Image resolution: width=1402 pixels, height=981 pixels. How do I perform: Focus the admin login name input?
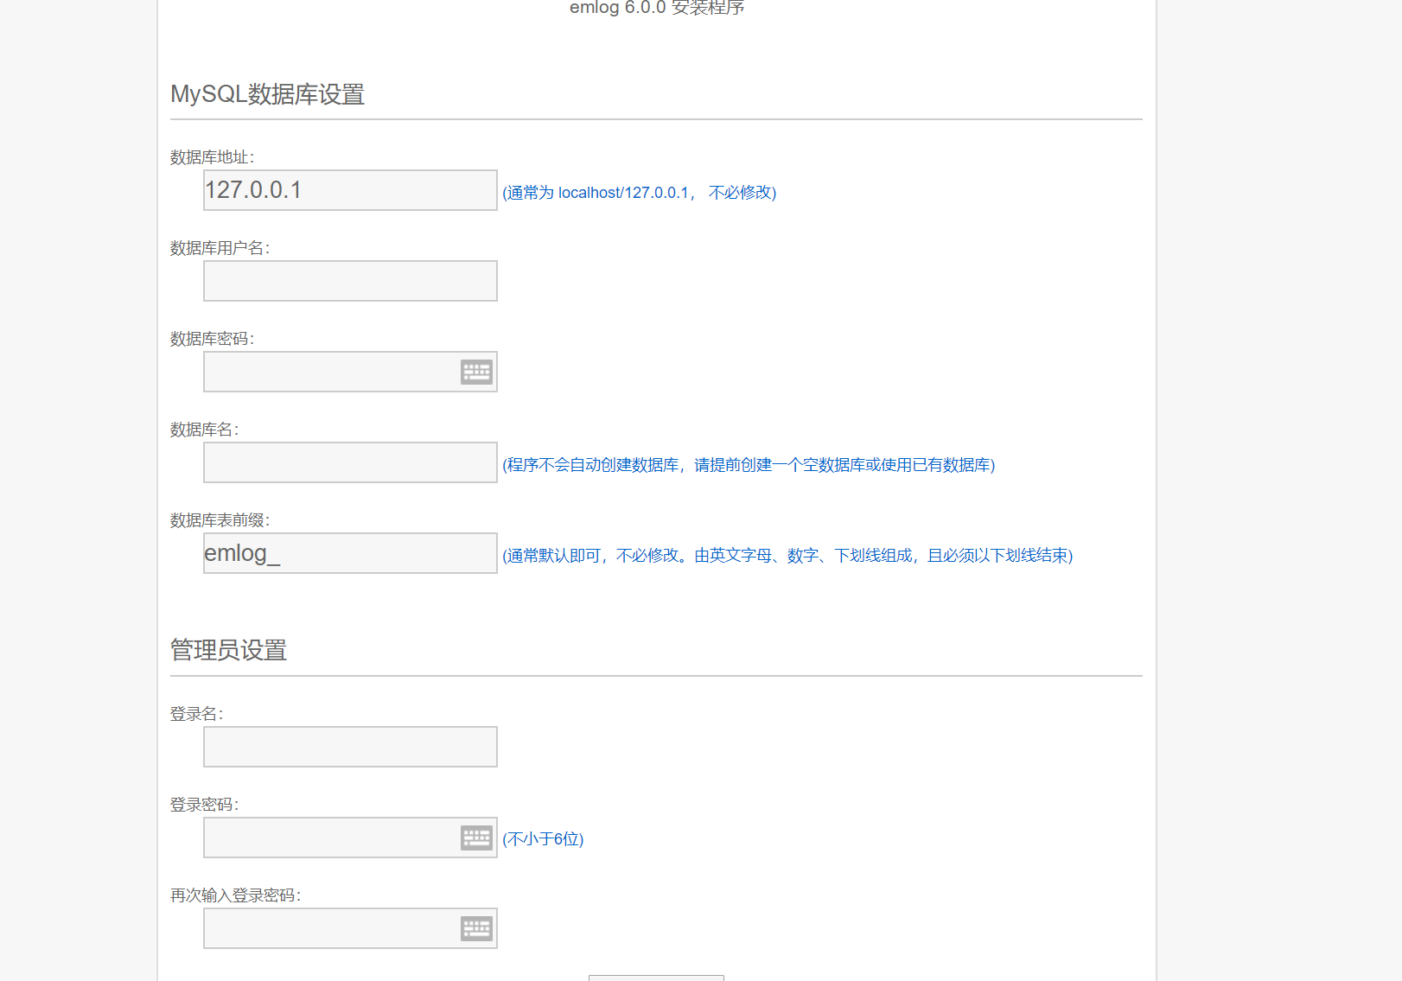[x=350, y=747]
